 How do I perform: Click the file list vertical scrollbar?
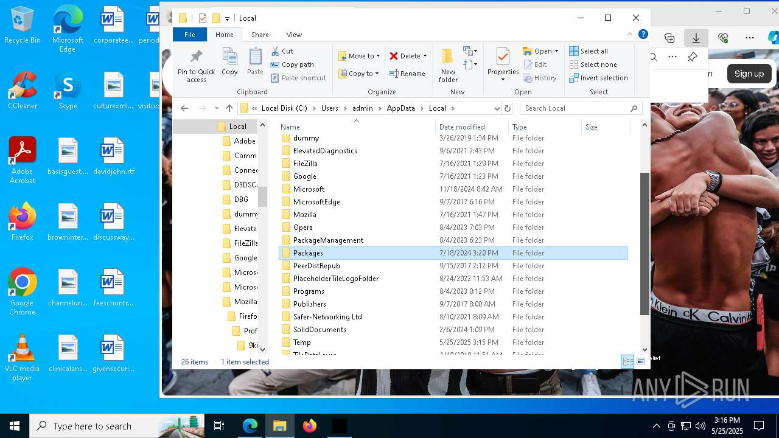click(x=645, y=243)
